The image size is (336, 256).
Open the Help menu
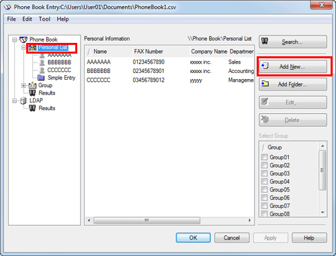point(62,19)
